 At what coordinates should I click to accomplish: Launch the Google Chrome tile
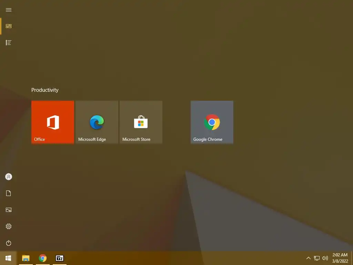tap(212, 122)
